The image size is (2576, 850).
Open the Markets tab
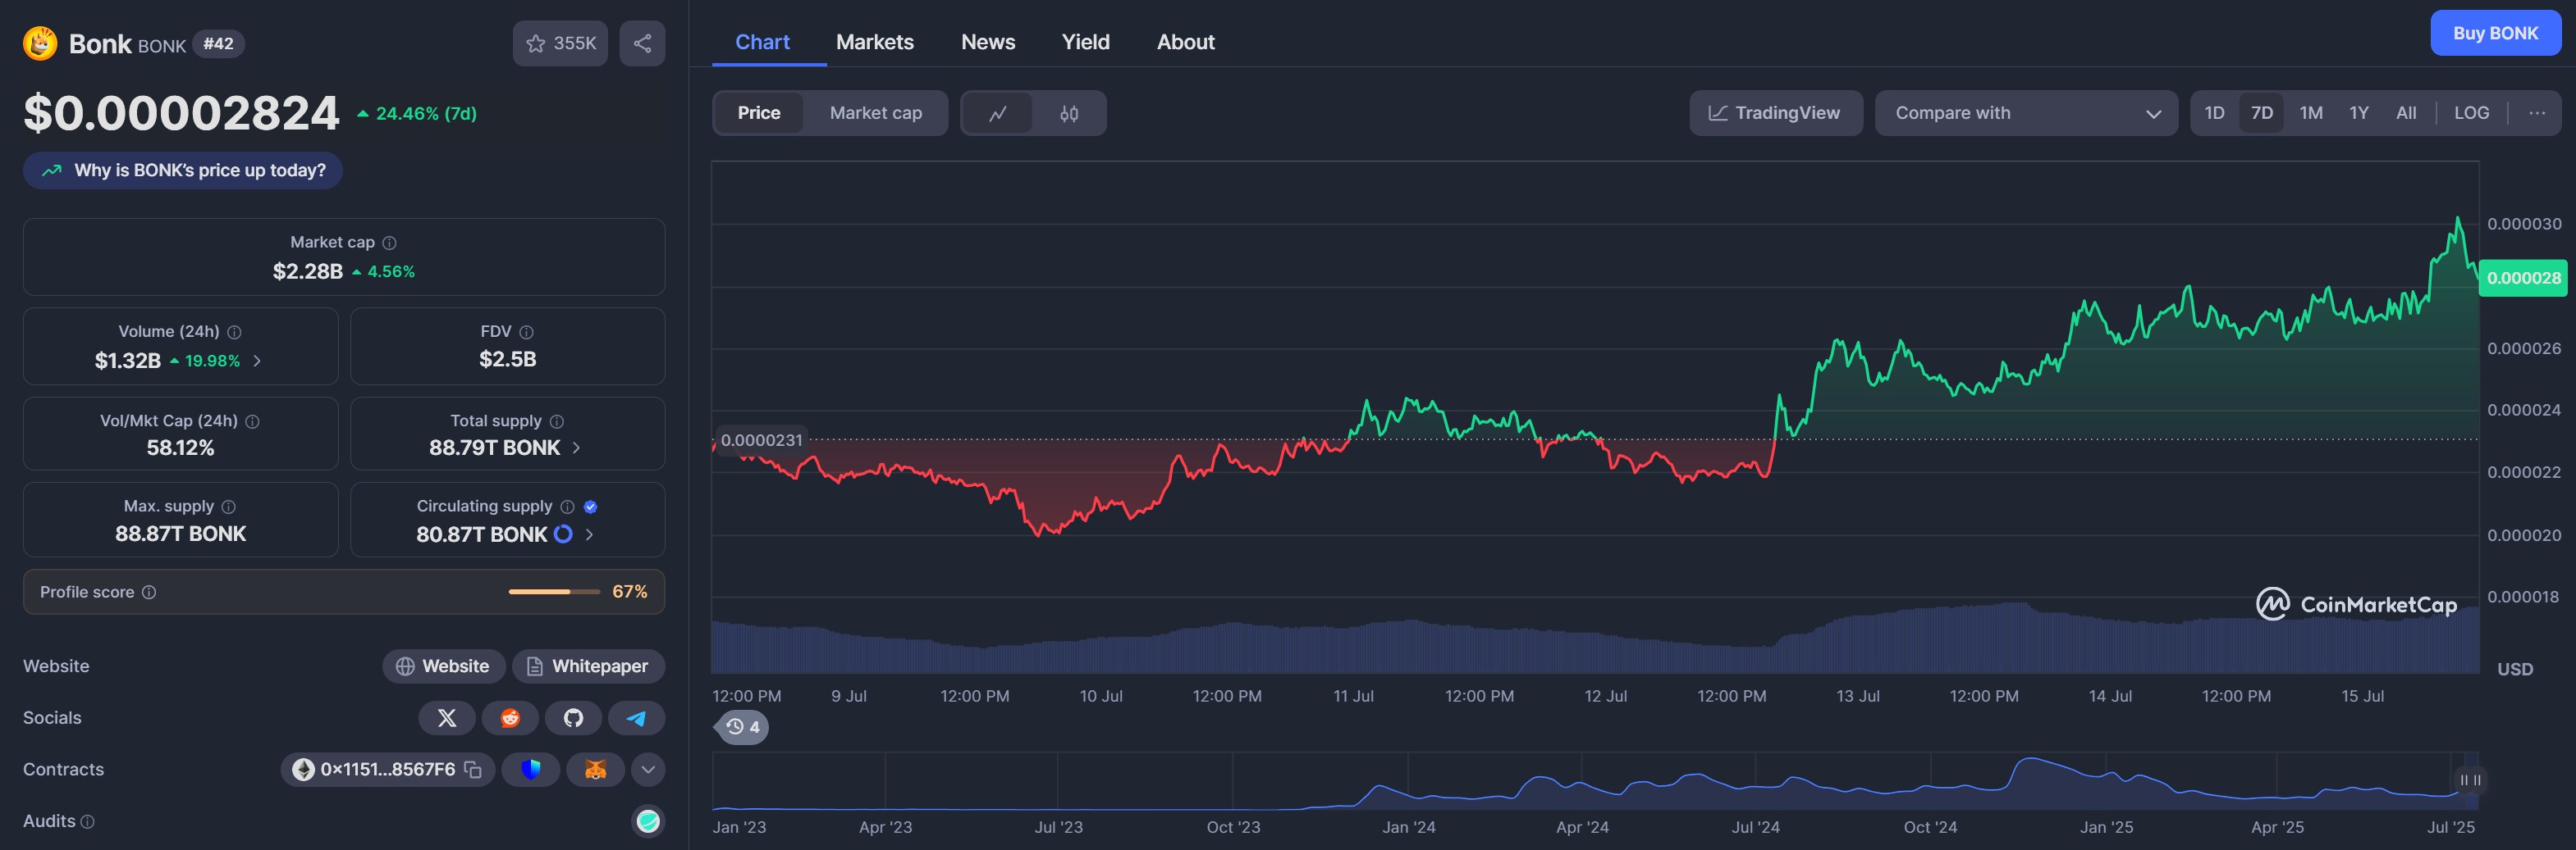(x=875, y=42)
